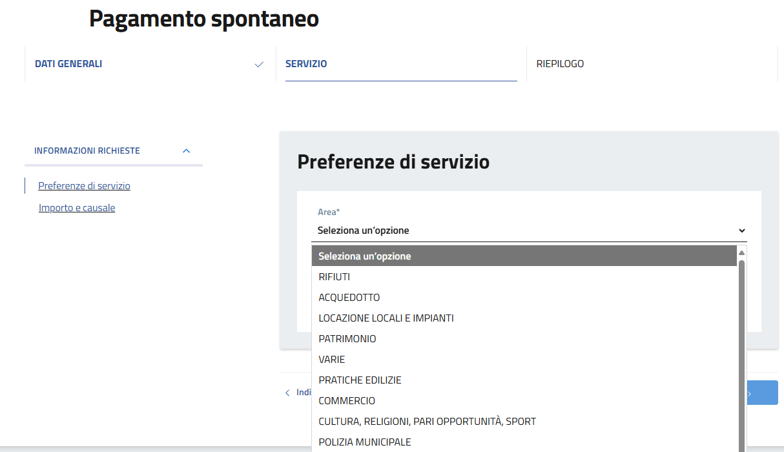The image size is (784, 452).
Task: Go to Importo e causale link
Action: 77,208
